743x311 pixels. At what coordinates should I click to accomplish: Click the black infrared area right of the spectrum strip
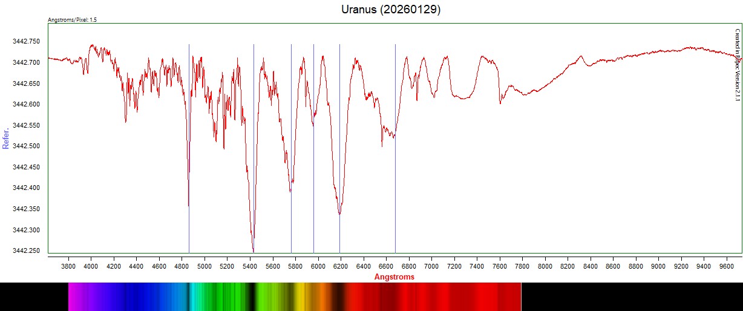629,296
